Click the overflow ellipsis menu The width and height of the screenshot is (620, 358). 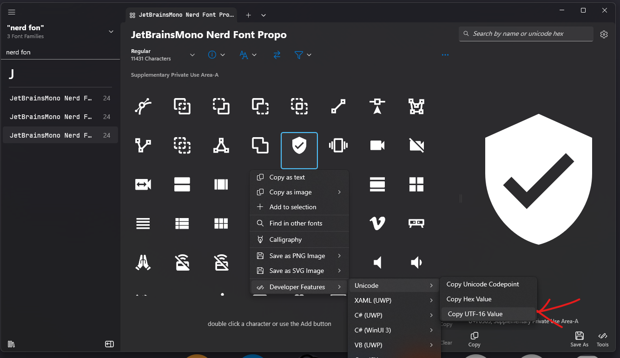445,54
